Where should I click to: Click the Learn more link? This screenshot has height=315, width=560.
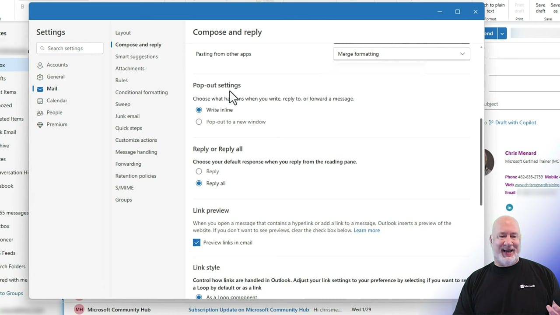click(367, 230)
